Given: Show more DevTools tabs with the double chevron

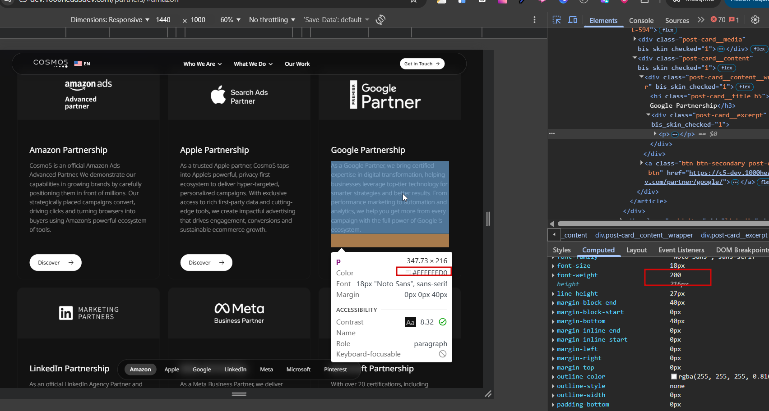Looking at the screenshot, I should point(700,20).
